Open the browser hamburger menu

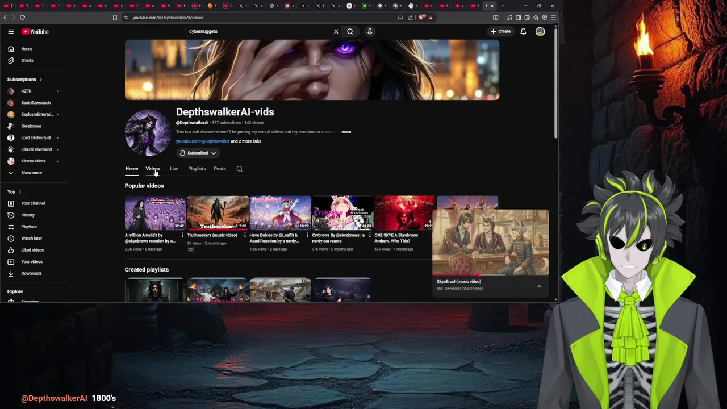[x=553, y=18]
